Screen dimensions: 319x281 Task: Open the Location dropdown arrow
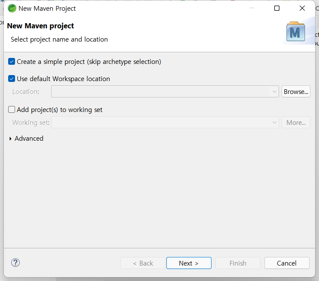[274, 91]
